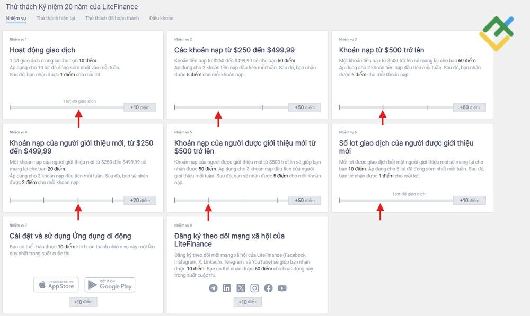Click heading Các khoản nạp từ $250 đến $499,99

click(x=234, y=50)
